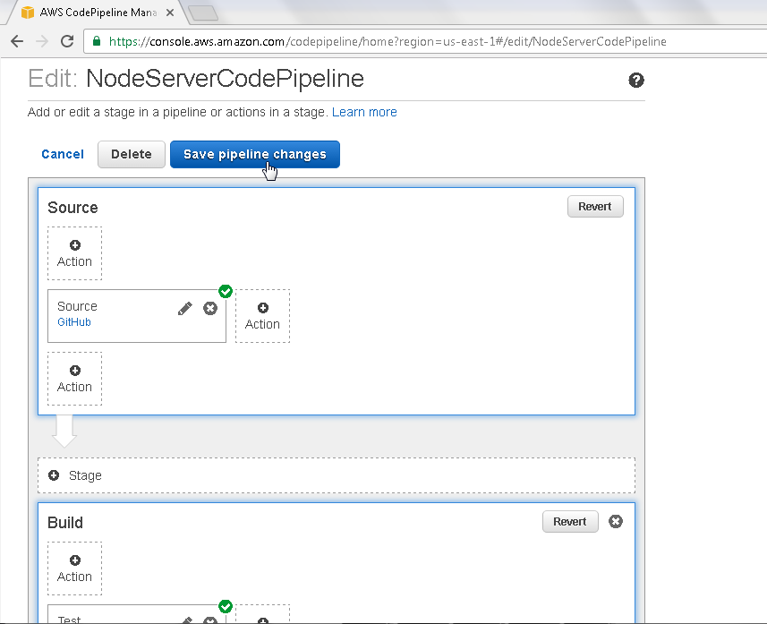Add an action right of the Source GitHub action
Screen dimensions: 767x624
263,316
